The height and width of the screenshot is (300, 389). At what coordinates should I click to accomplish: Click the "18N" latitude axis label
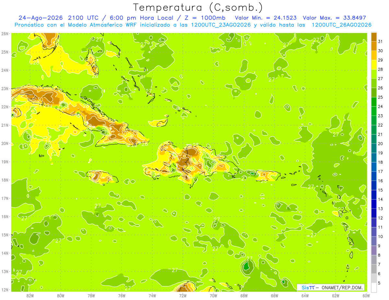[x=5, y=180]
